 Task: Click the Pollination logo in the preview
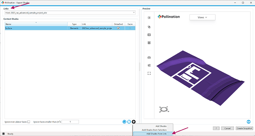point(169,17)
